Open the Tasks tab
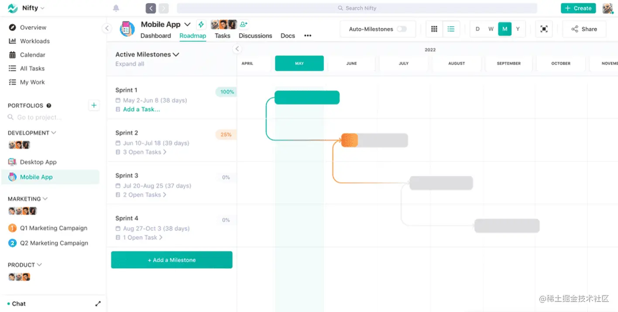Viewport: 618px width, 312px height. click(x=223, y=36)
